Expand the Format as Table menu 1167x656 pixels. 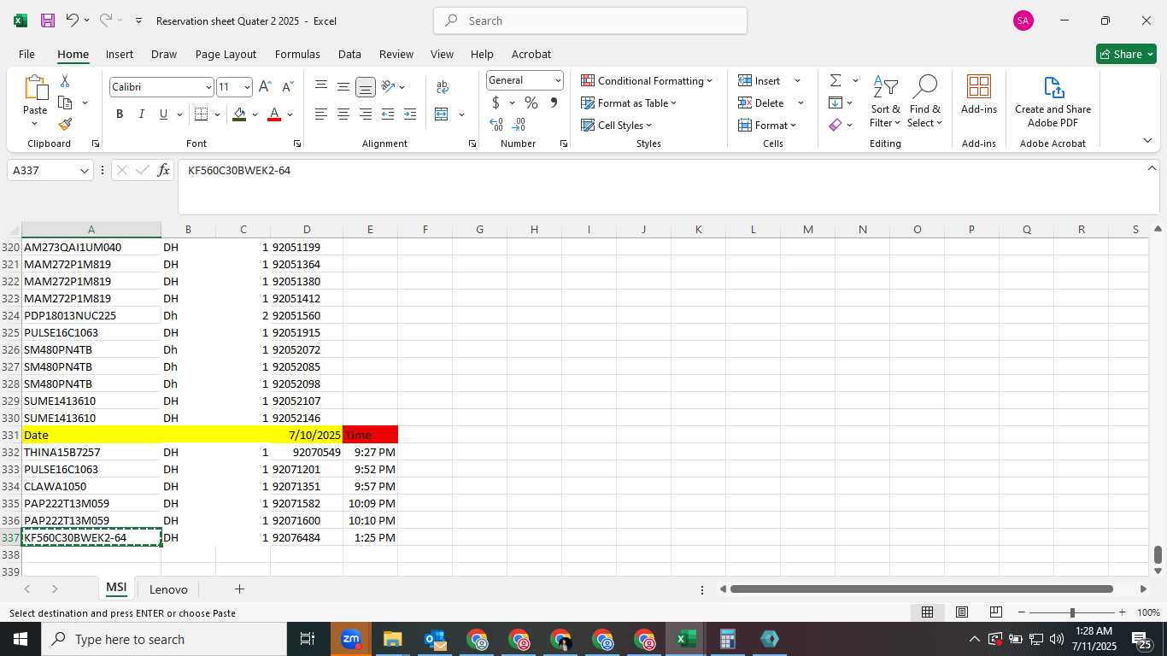[629, 102]
